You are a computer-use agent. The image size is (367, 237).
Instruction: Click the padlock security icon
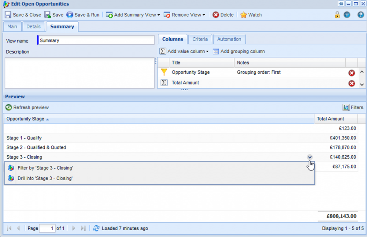(x=337, y=15)
